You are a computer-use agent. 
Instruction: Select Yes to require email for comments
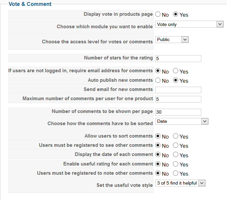pyautogui.click(x=176, y=71)
